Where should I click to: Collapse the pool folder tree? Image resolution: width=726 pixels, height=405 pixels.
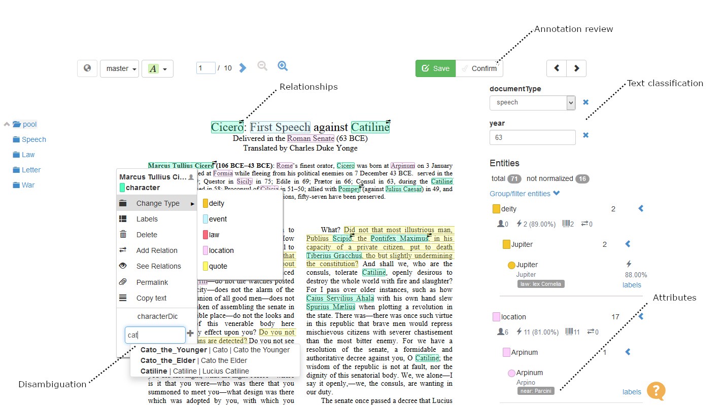coord(7,124)
